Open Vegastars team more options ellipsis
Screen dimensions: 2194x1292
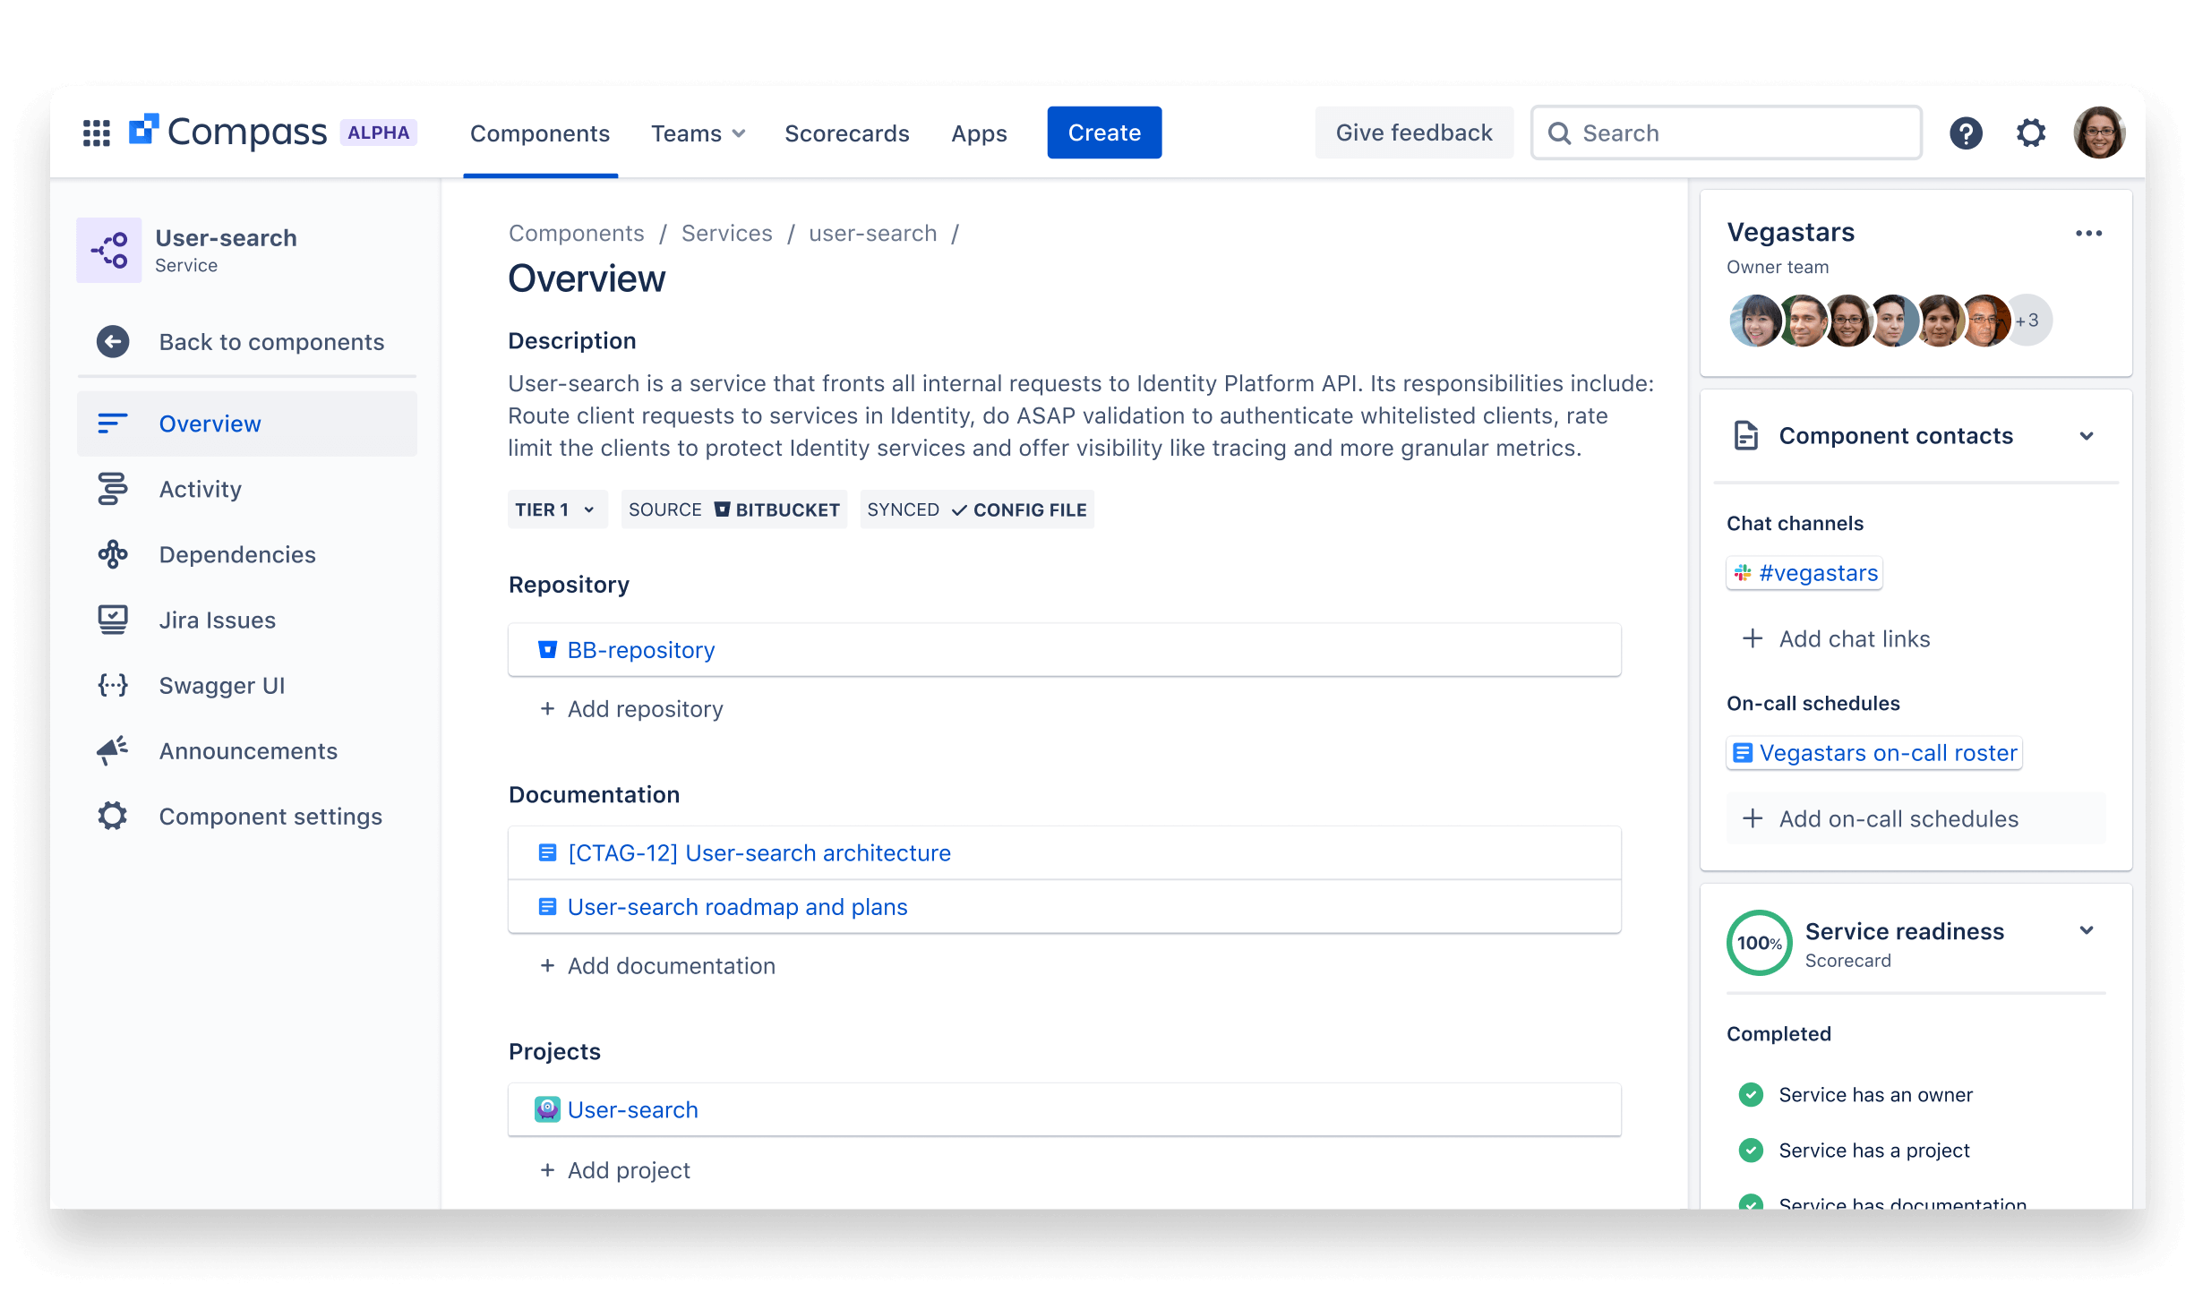(2088, 234)
